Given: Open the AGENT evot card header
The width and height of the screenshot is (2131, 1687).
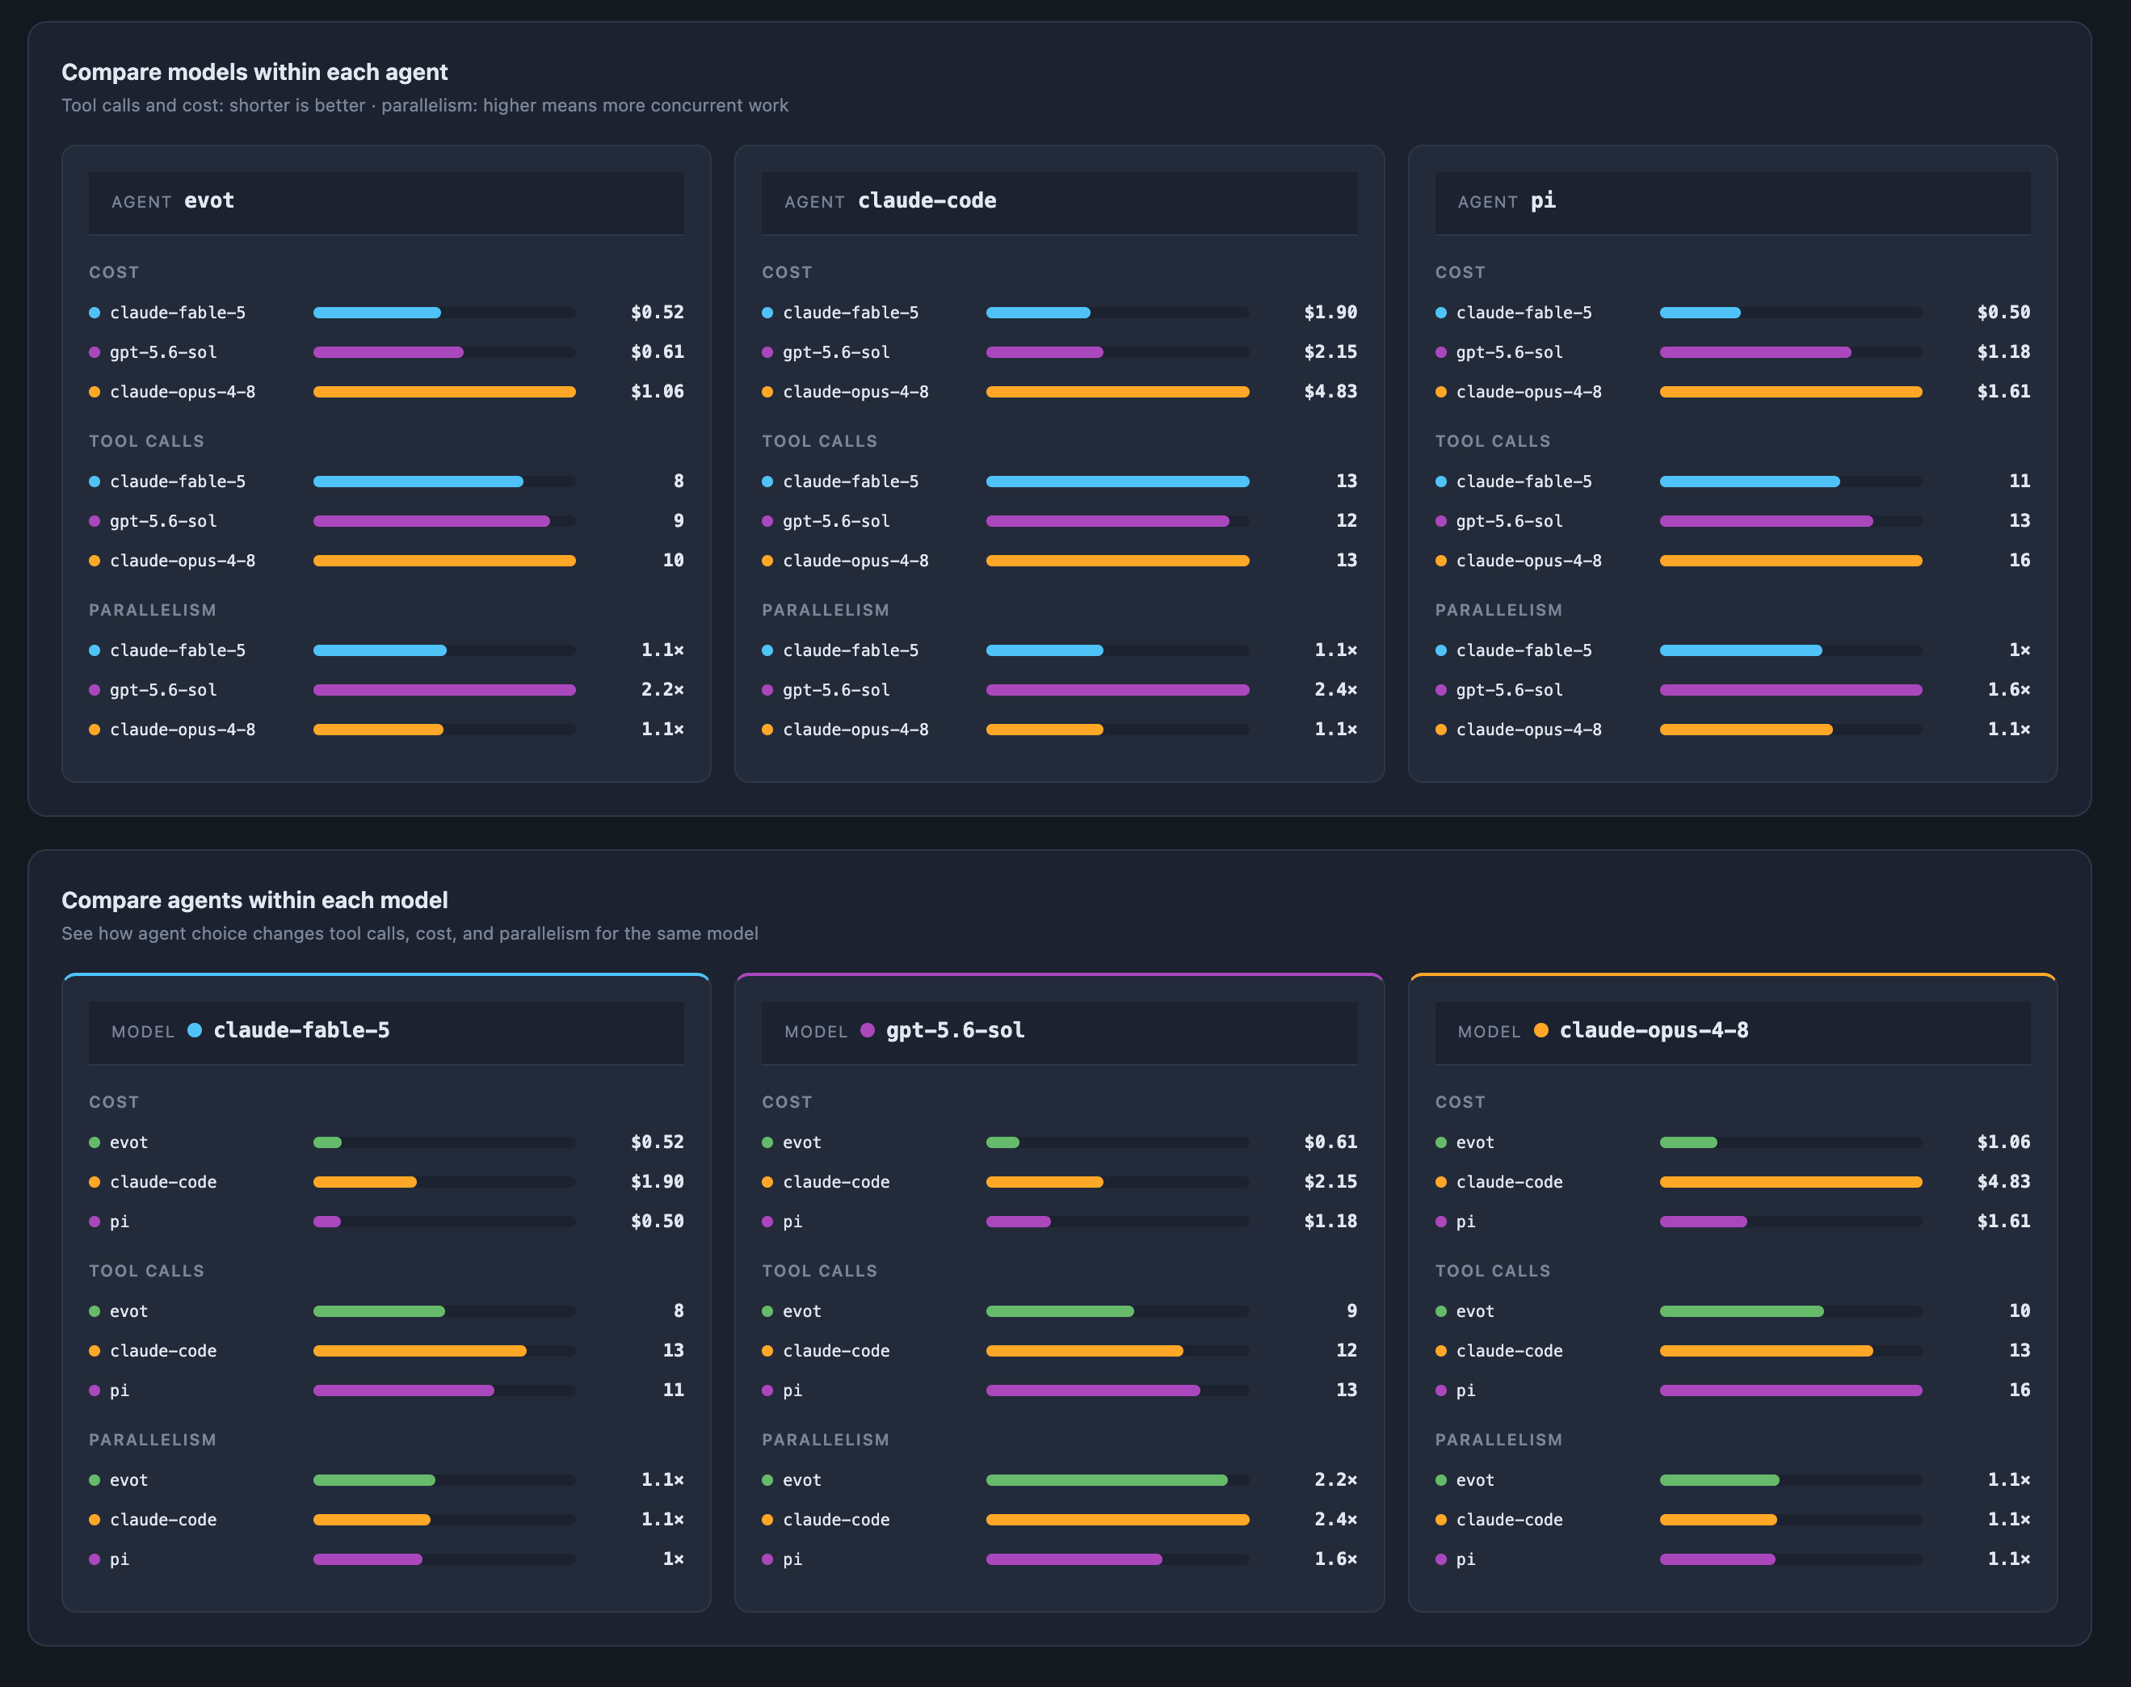Looking at the screenshot, I should pos(386,203).
